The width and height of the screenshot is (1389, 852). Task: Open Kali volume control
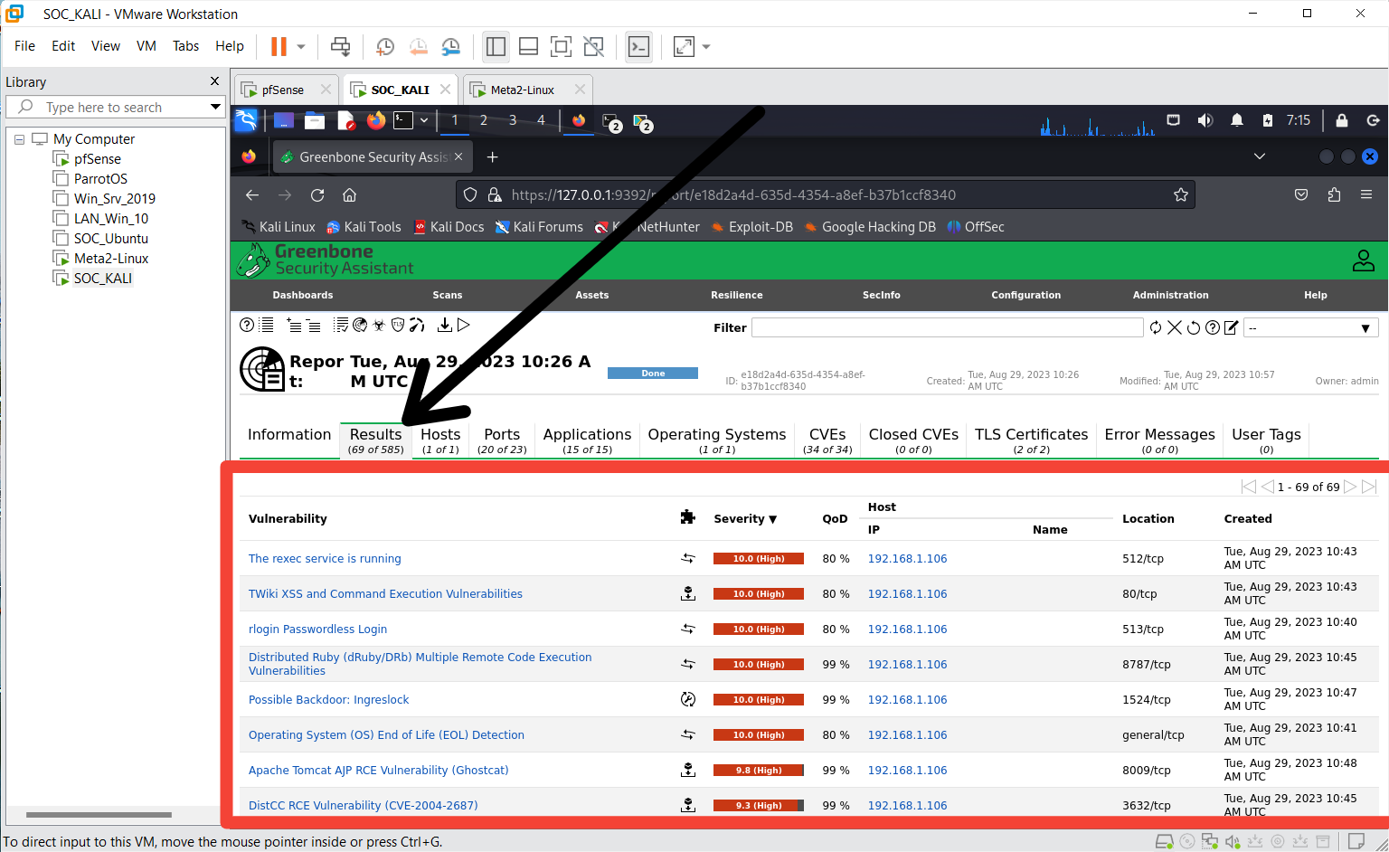point(1205,120)
